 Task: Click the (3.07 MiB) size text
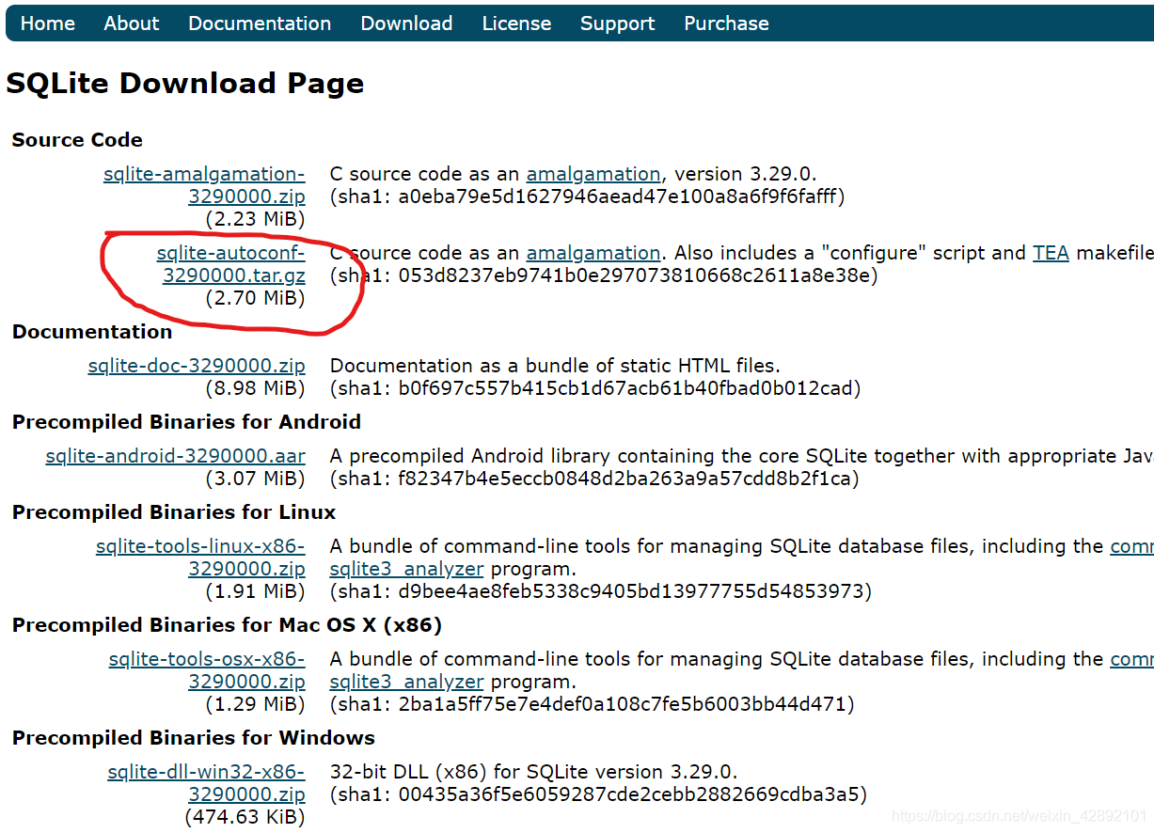click(256, 479)
